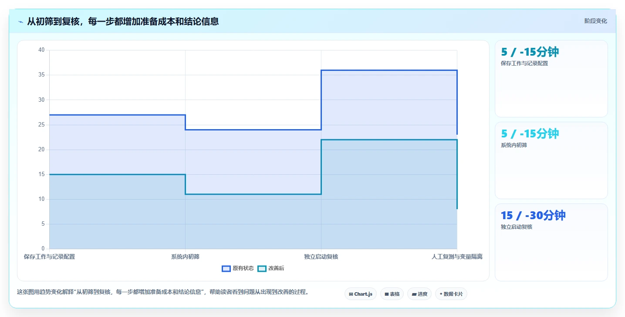Click the description text below the chart
The height and width of the screenshot is (317, 625).
(163, 292)
